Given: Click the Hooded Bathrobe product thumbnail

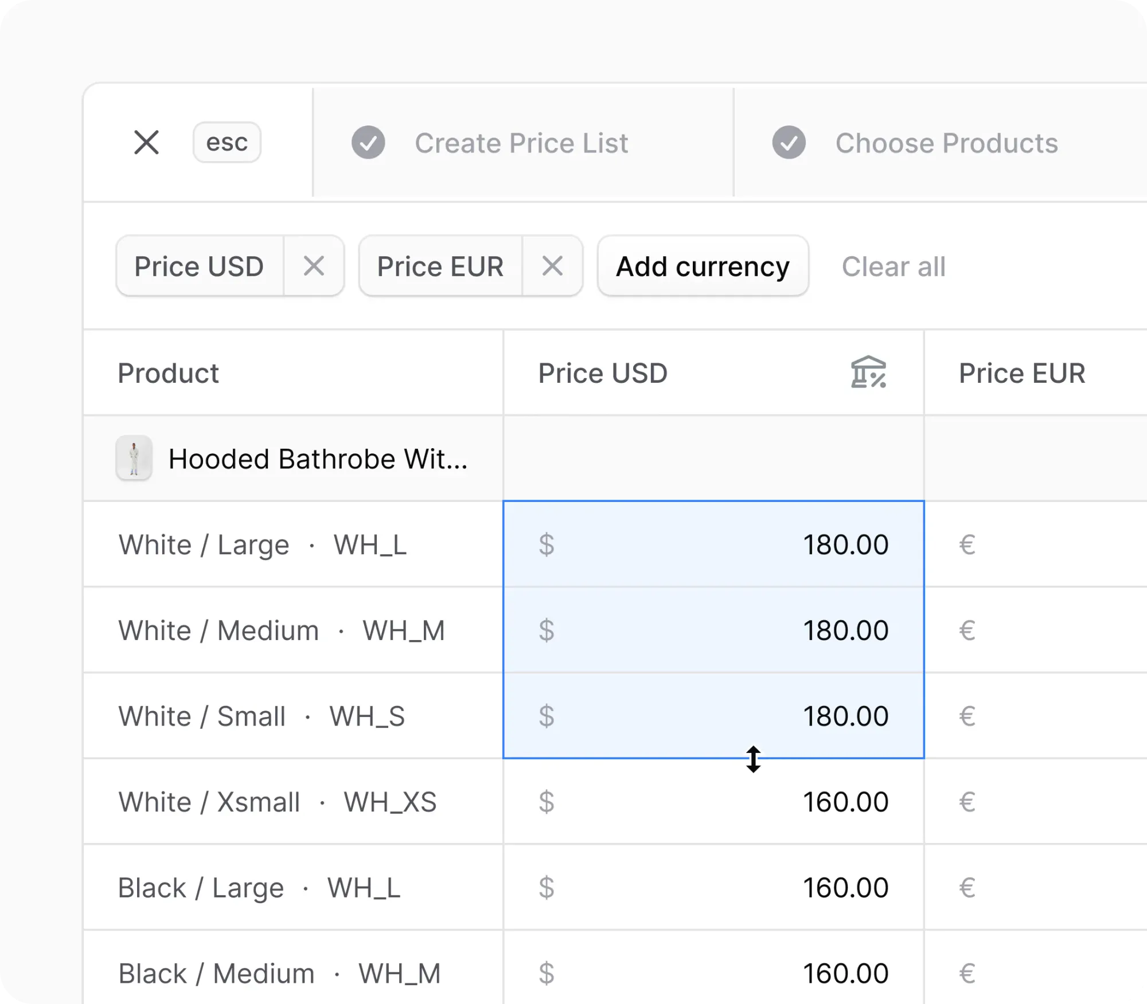Looking at the screenshot, I should pos(134,458).
